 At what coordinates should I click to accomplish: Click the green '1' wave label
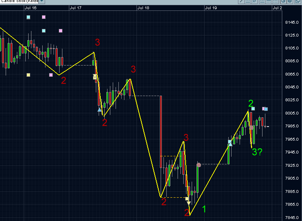(204, 209)
